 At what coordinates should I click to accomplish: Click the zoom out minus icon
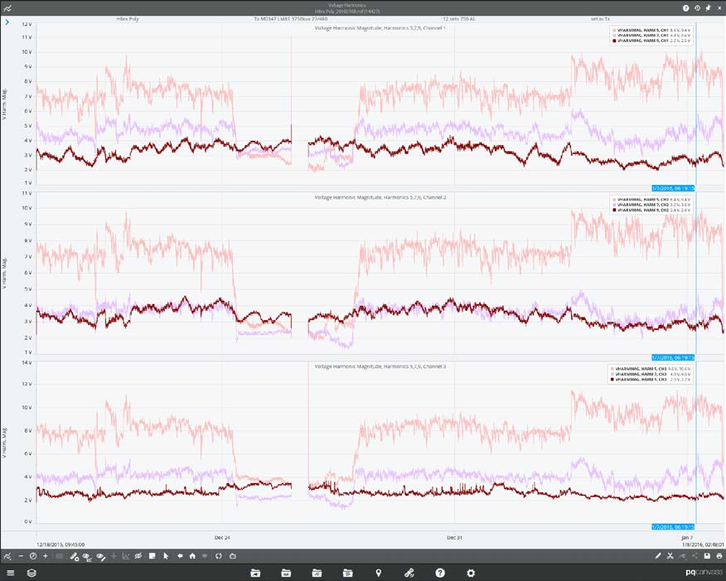(21, 556)
